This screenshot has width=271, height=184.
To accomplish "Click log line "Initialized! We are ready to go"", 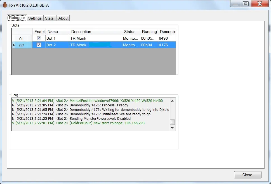I will tap(81, 114).
